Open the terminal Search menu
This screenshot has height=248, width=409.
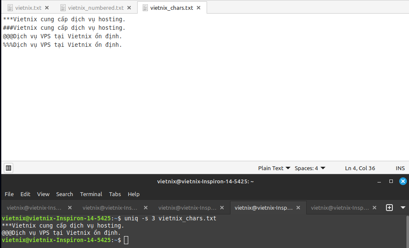(x=64, y=194)
